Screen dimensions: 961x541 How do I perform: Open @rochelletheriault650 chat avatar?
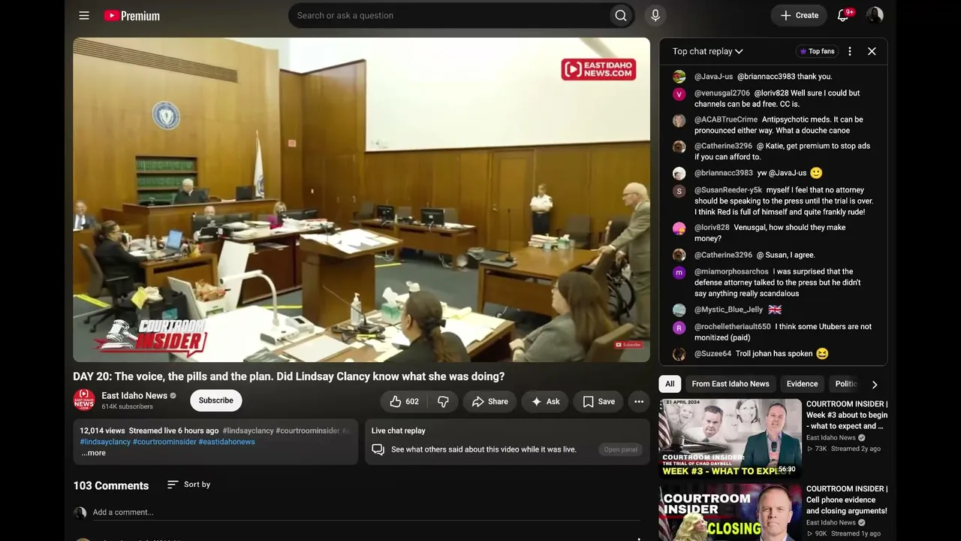(x=679, y=328)
